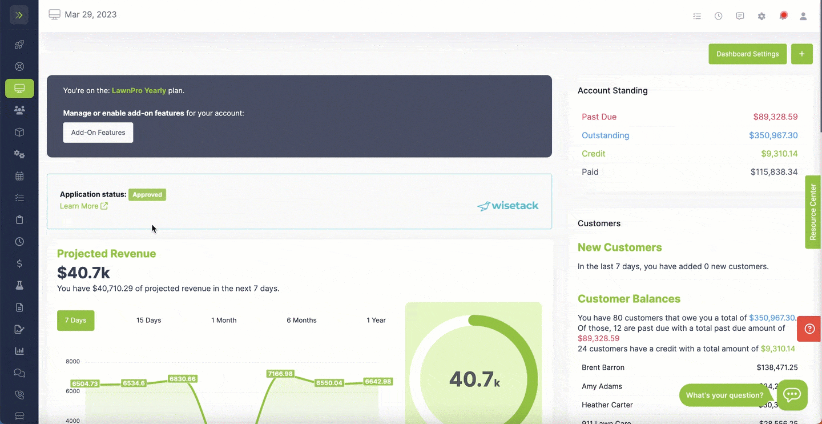
Task: Click the $89,328.59 past due amount in Account Standing
Action: tap(775, 117)
